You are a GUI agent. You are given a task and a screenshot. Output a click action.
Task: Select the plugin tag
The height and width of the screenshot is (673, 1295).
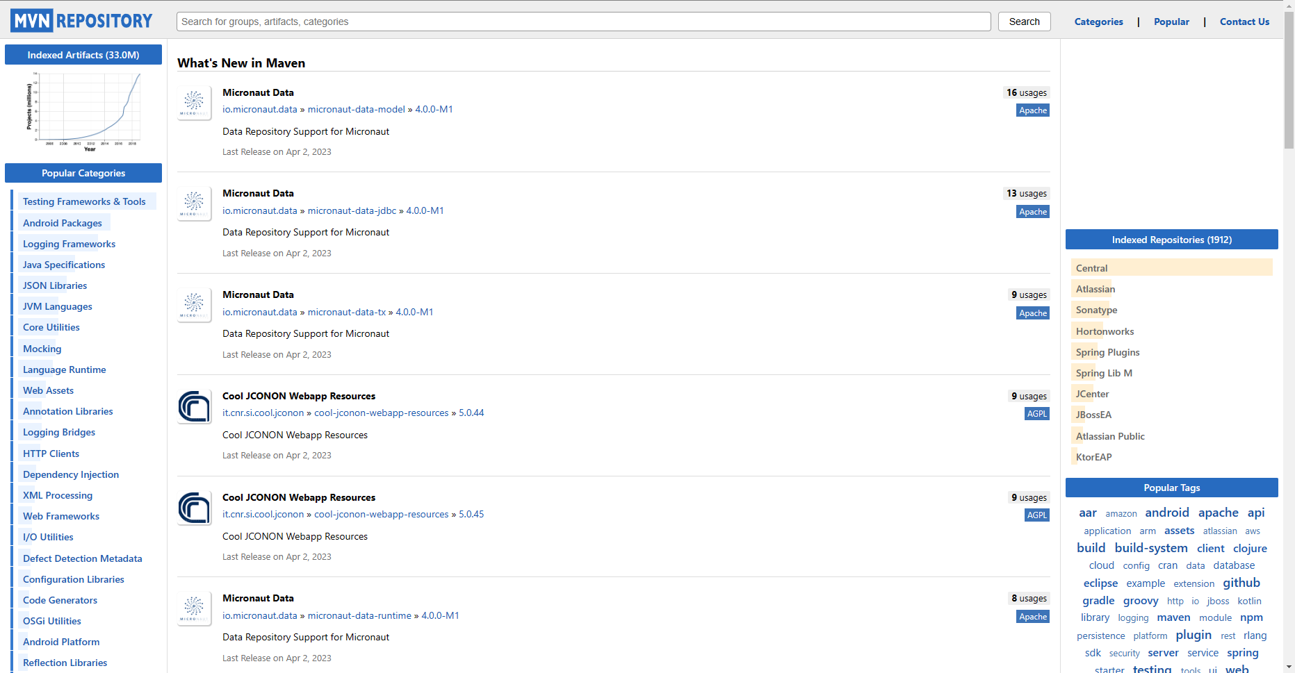1194,635
